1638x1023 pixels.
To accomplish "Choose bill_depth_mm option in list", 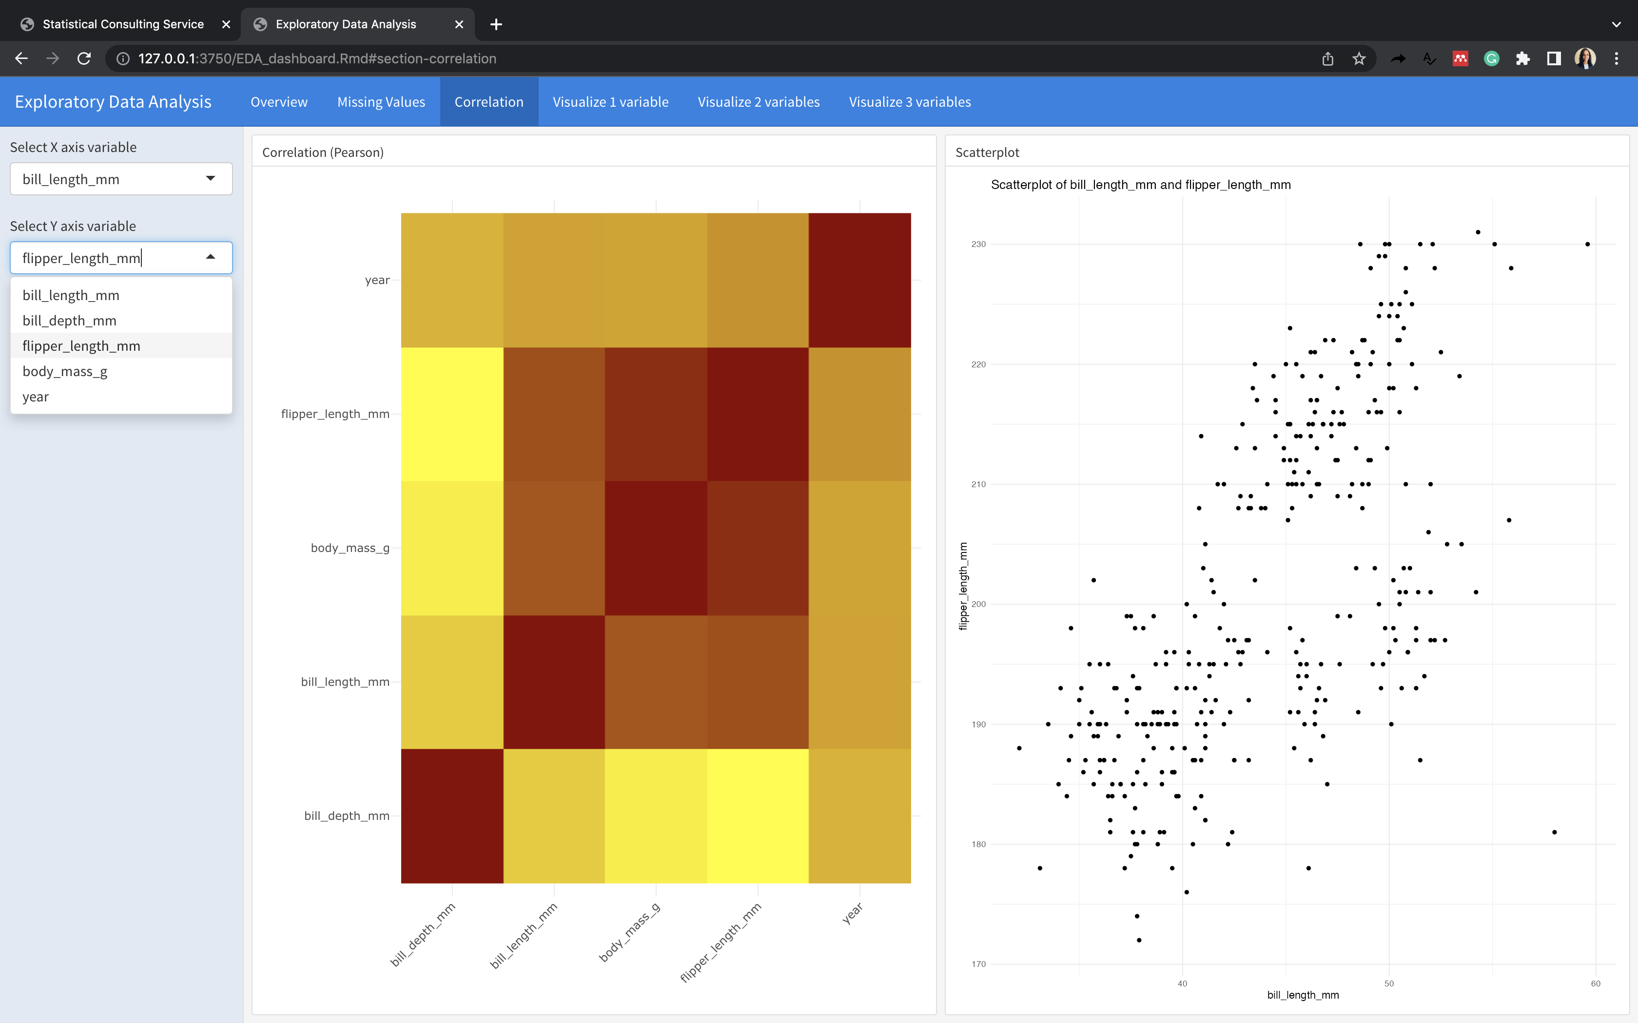I will coord(69,321).
